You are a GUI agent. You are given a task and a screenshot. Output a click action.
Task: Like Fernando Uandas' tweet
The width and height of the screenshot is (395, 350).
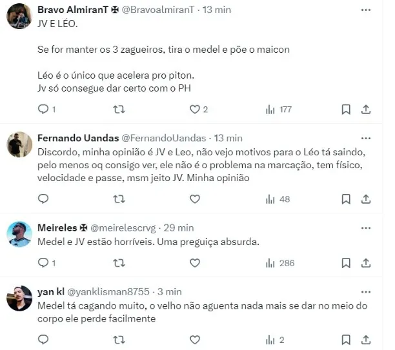[x=194, y=199]
